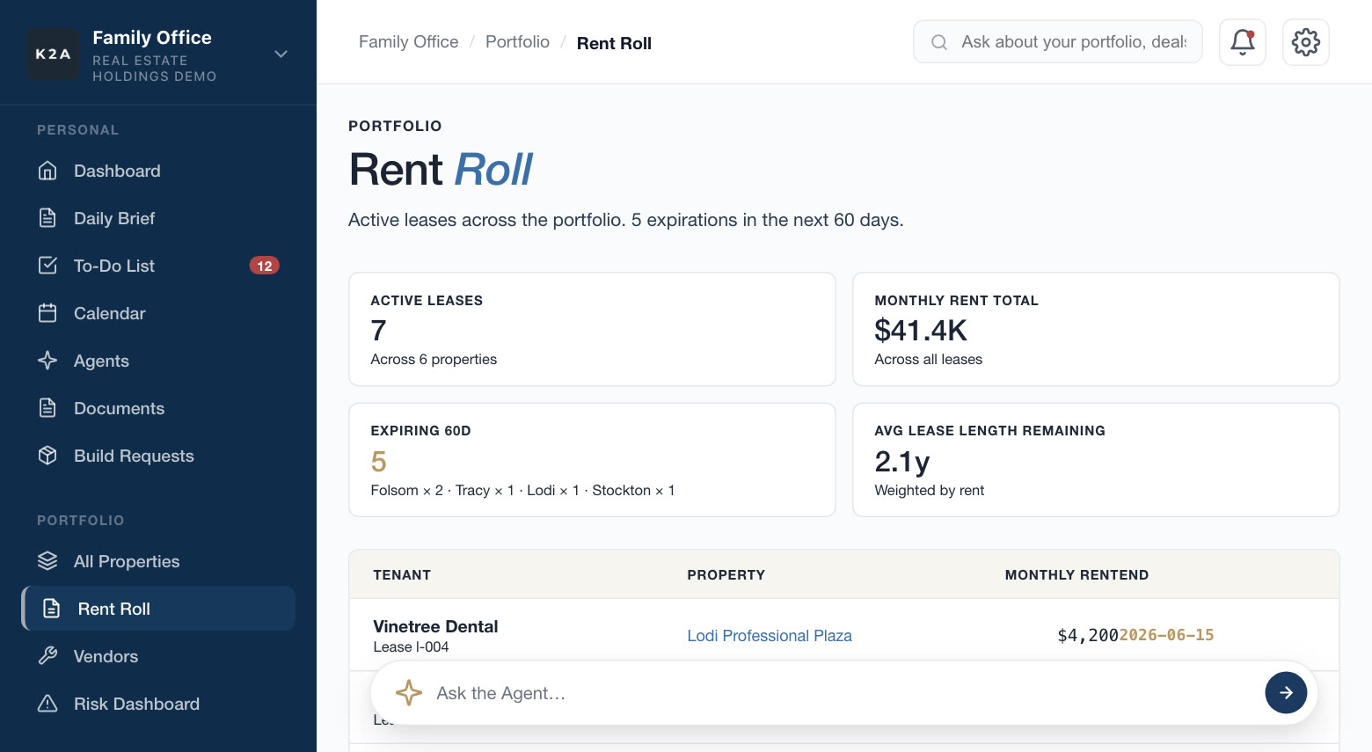Screen dimensions: 1372x752
Task: Click the All Properties layers icon
Action: [47, 561]
